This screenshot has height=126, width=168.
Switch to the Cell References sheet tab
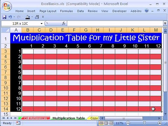[x=35, y=118]
